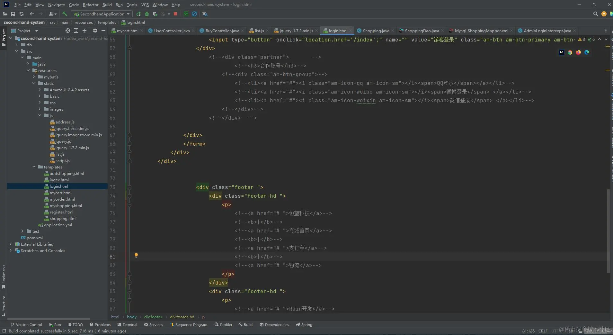Viewport: 613px width, 335px height.
Task: Switch to ShoppingDao.java tab
Action: click(422, 31)
